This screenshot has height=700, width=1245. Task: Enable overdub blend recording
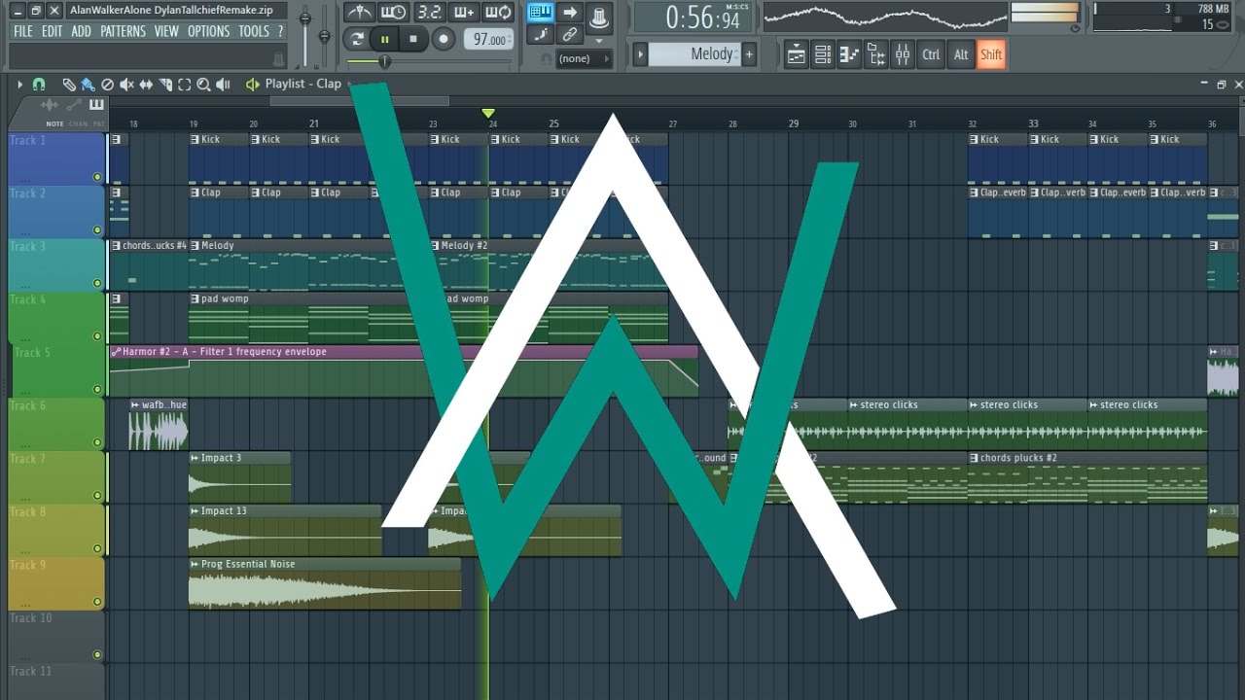(x=464, y=13)
